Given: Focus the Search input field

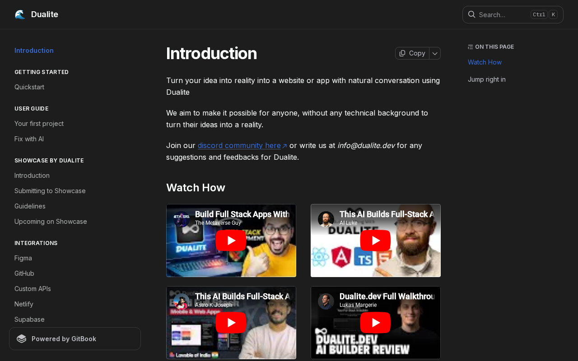Looking at the screenshot, I should (x=513, y=14).
